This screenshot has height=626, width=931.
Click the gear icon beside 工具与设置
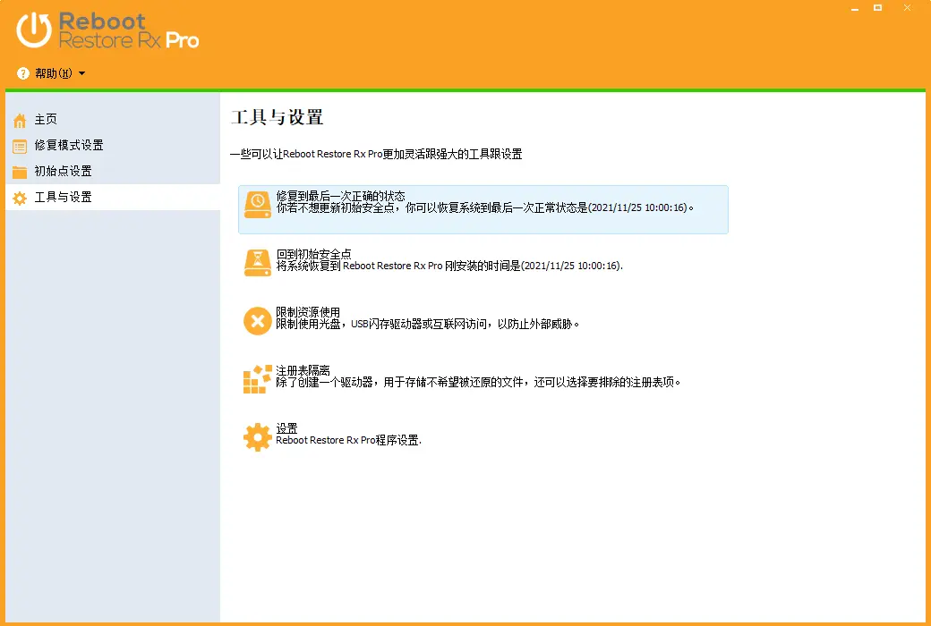pos(20,199)
